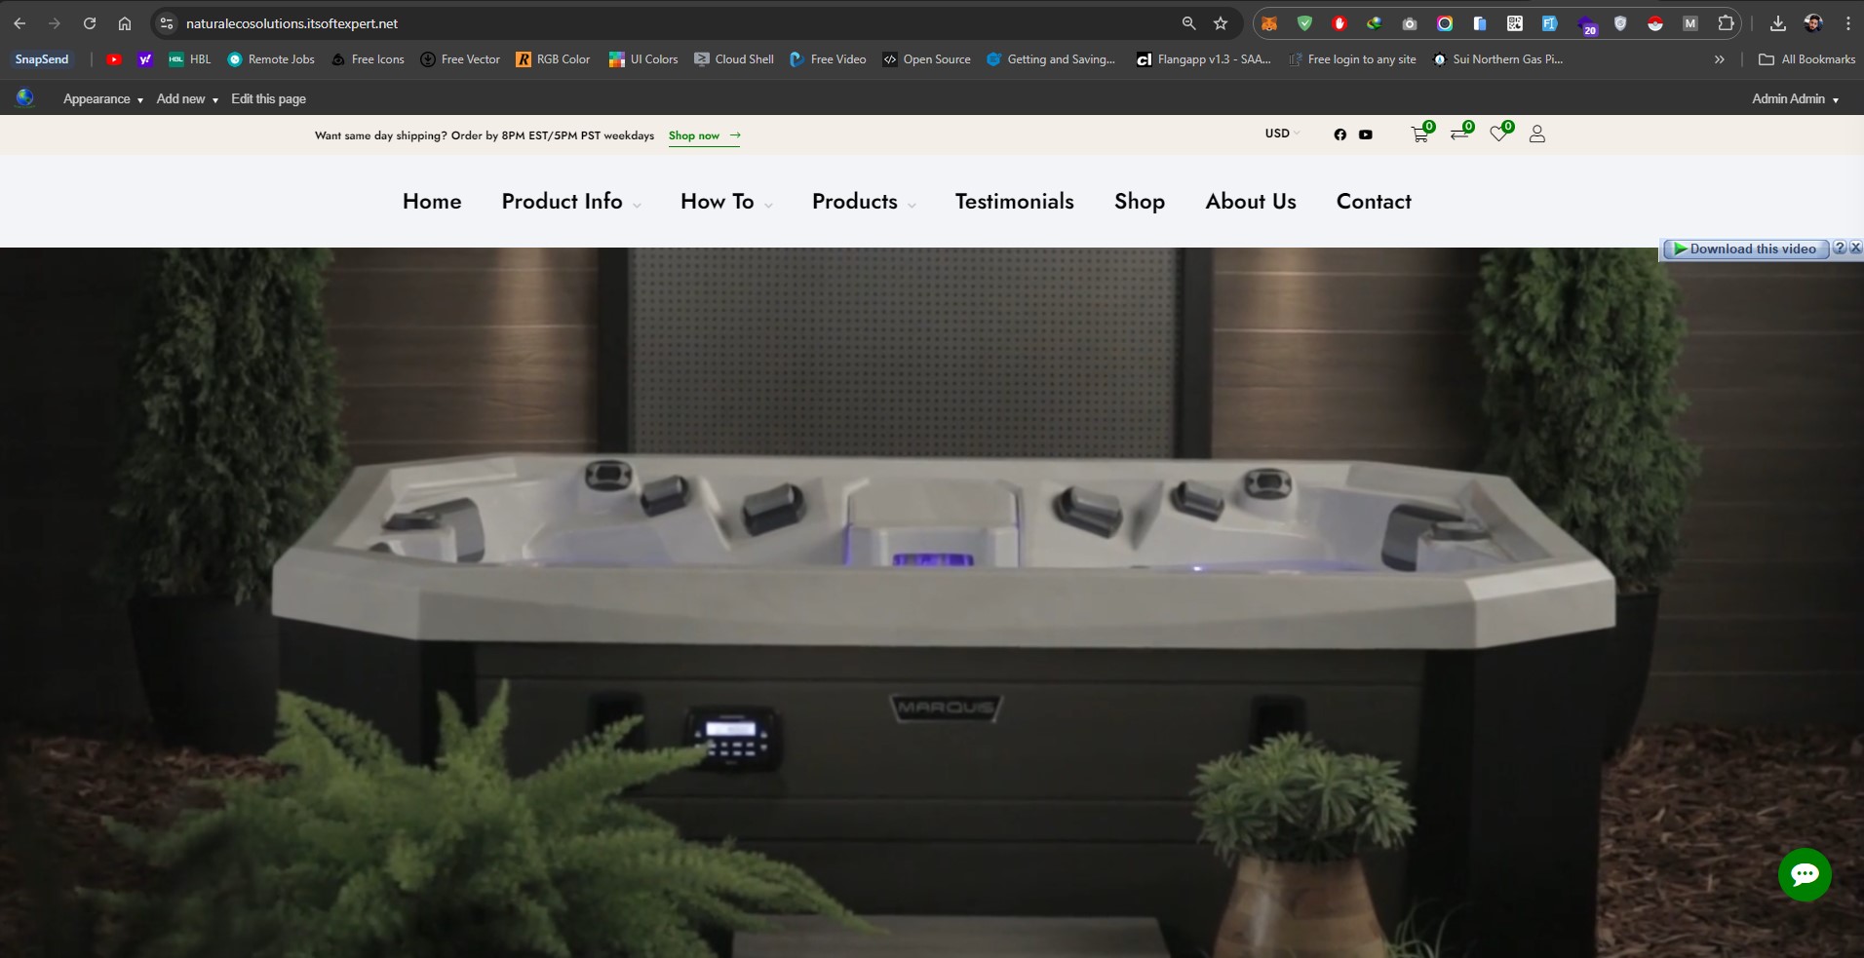
Task: Expand the How To submenu
Action: coord(725,202)
